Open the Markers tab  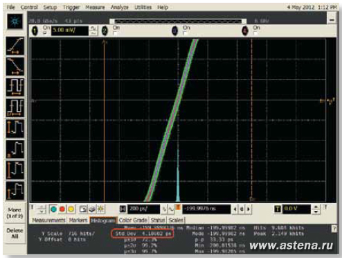pyautogui.click(x=78, y=221)
